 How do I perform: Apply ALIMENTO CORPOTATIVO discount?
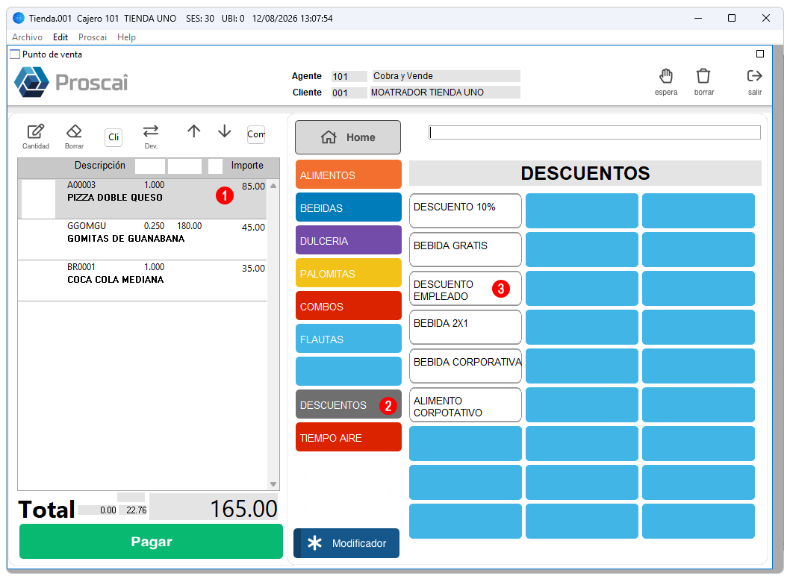[x=465, y=404]
